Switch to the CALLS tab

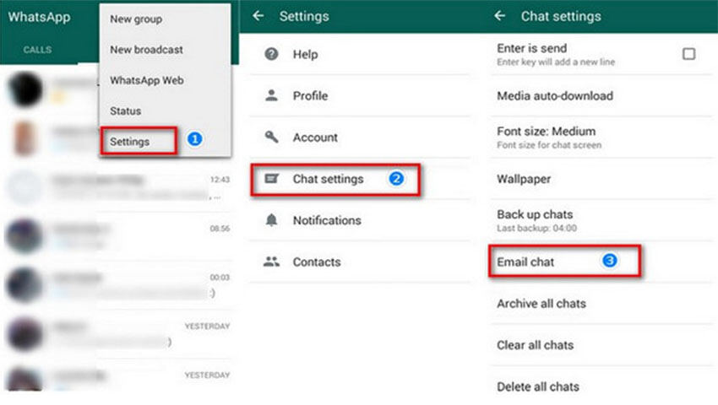coord(37,50)
